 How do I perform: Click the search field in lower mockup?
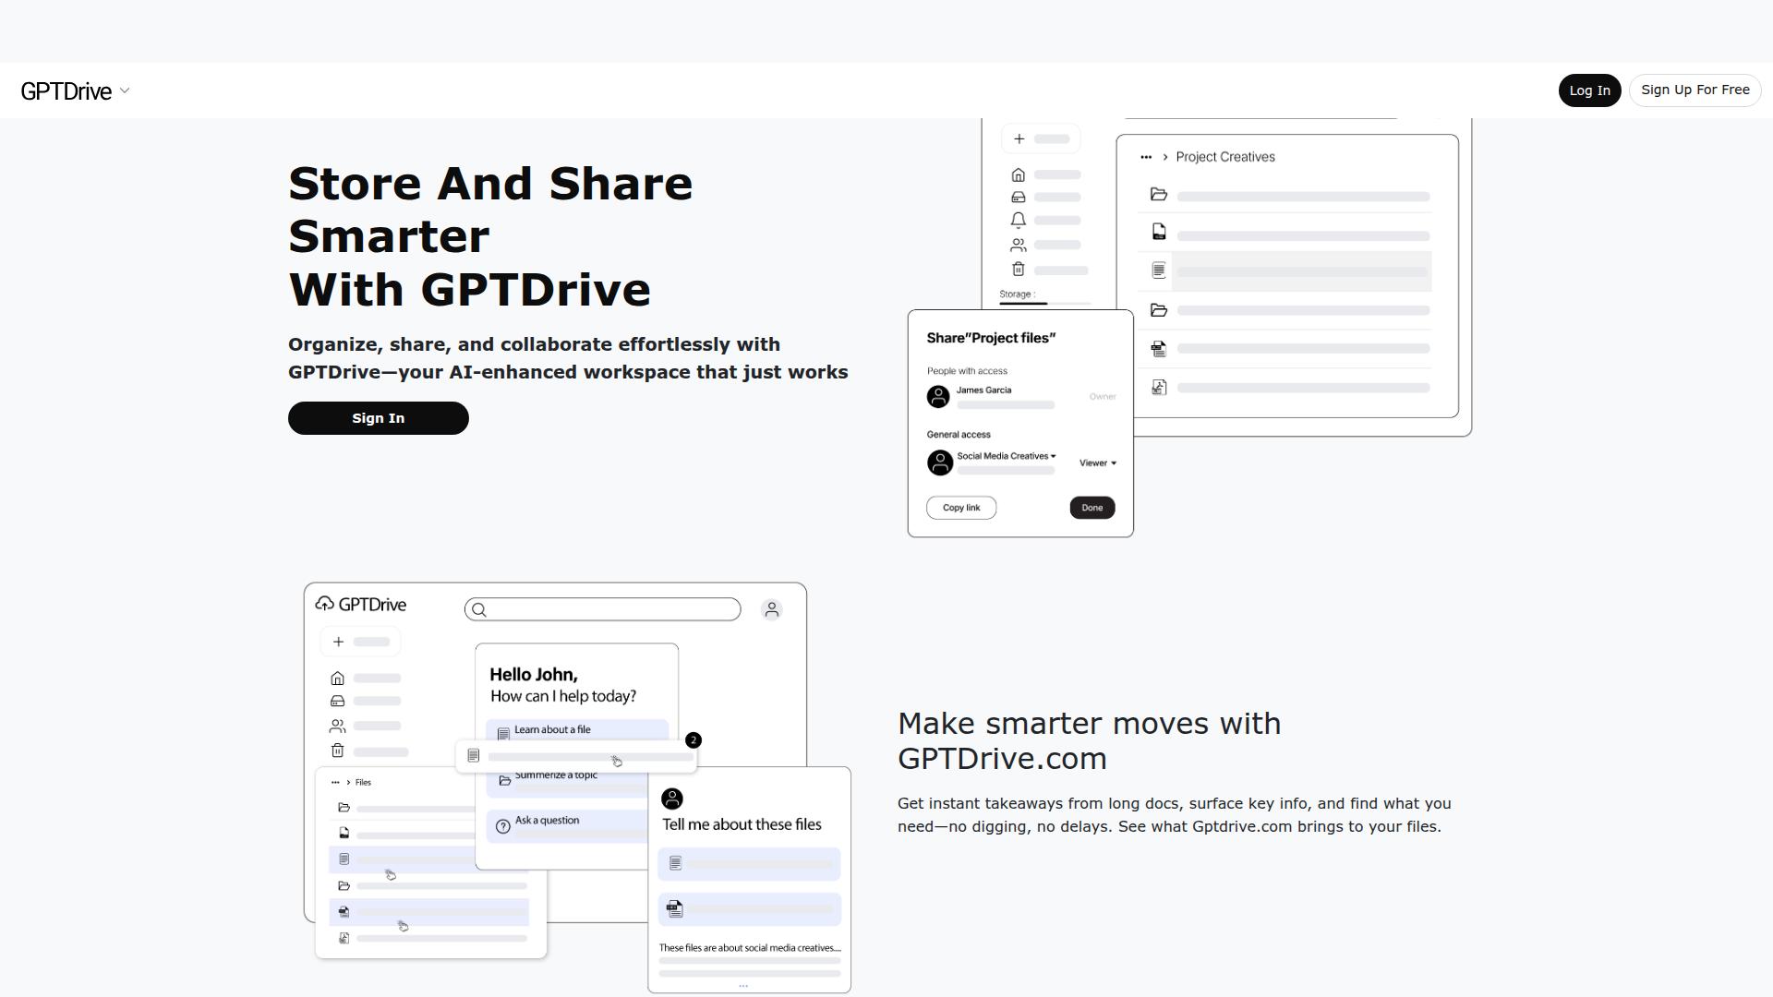[603, 609]
